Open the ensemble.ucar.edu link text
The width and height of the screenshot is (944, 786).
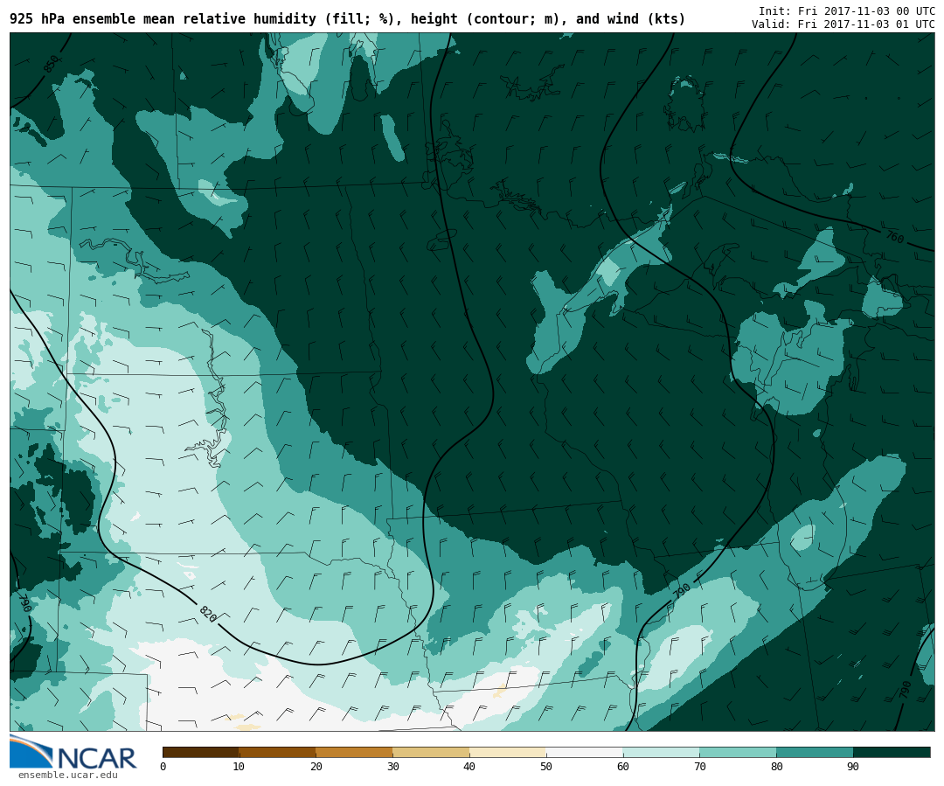[x=67, y=776]
